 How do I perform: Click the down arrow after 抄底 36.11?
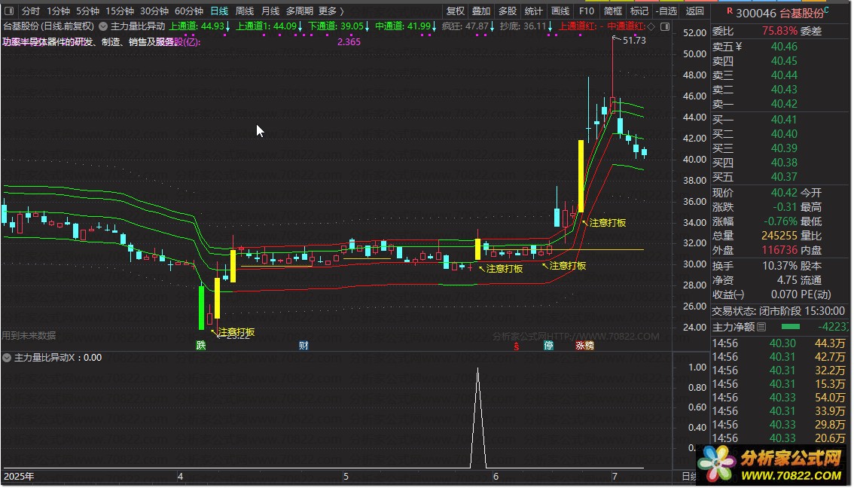pos(550,26)
